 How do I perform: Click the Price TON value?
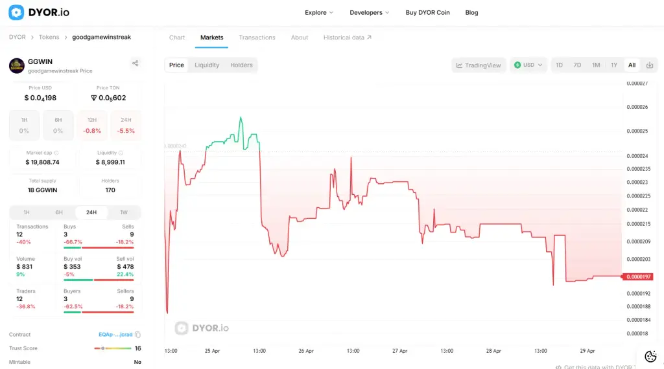[x=108, y=98]
